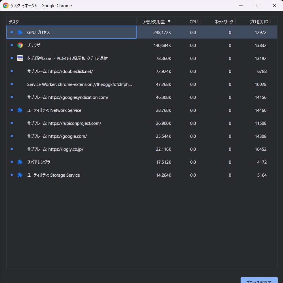Click the 価格.com favicon in the tab row
The height and width of the screenshot is (283, 283).
[x=20, y=58]
